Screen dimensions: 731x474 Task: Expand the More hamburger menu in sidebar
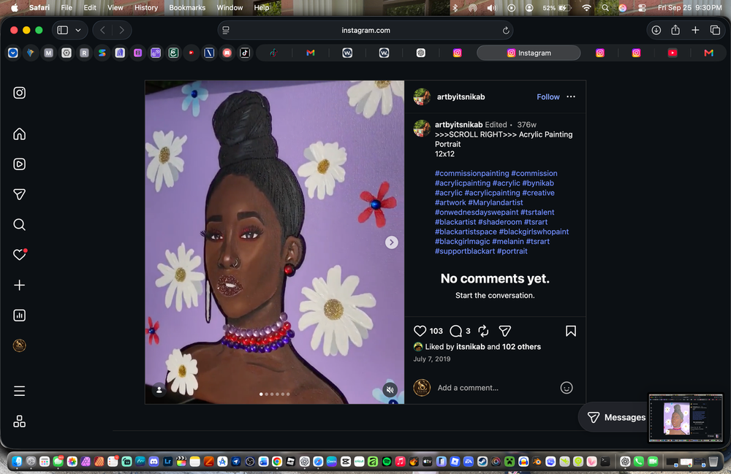(19, 391)
